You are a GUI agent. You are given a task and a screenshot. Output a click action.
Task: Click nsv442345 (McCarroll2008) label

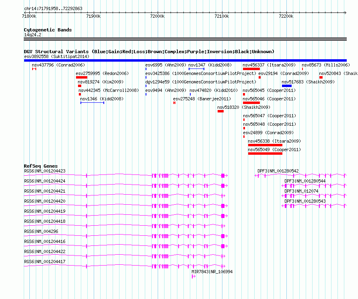[109, 90]
